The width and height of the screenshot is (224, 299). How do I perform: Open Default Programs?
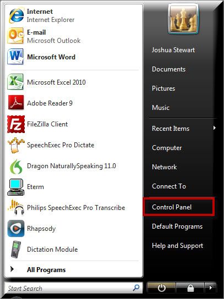(177, 226)
